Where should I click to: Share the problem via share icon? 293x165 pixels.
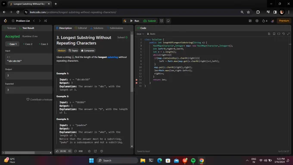coord(95,151)
